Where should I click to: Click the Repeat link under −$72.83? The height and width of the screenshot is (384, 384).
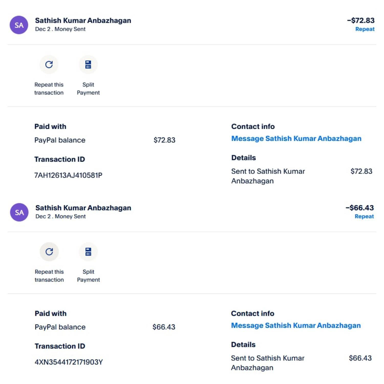365,29
